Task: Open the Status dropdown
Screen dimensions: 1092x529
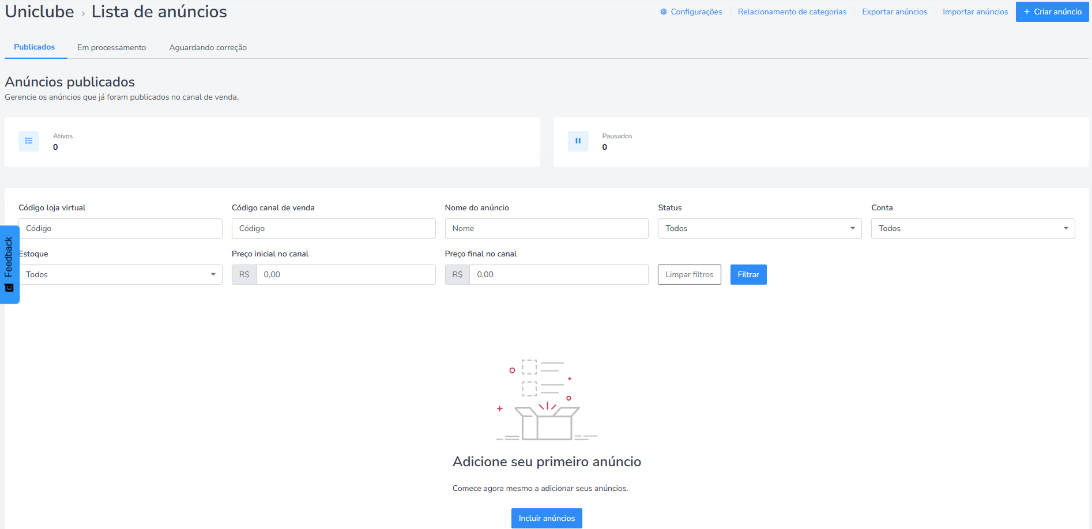Action: tap(759, 229)
